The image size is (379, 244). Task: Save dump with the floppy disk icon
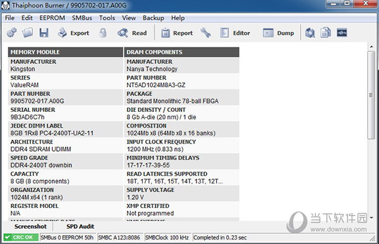[44, 33]
